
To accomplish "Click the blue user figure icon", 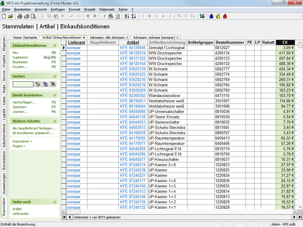I will coord(211,16).
